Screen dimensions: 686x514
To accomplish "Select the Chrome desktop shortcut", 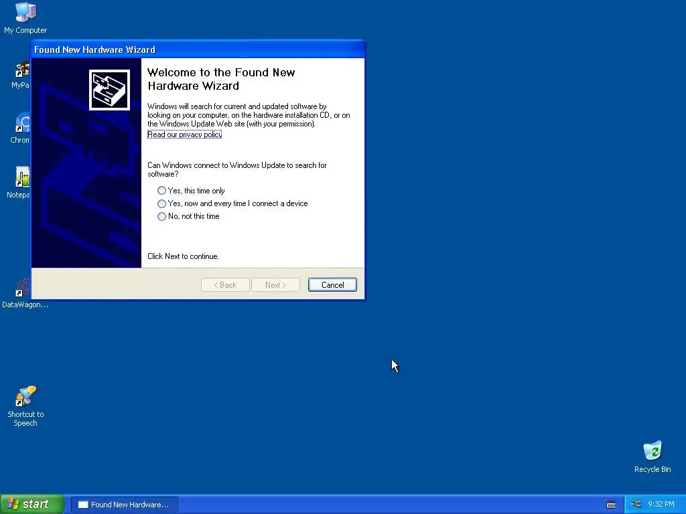I will pyautogui.click(x=21, y=128).
